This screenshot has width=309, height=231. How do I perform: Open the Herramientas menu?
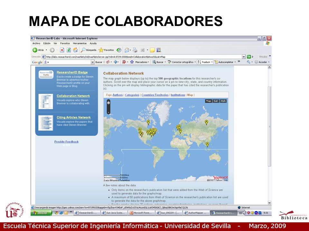80,43
